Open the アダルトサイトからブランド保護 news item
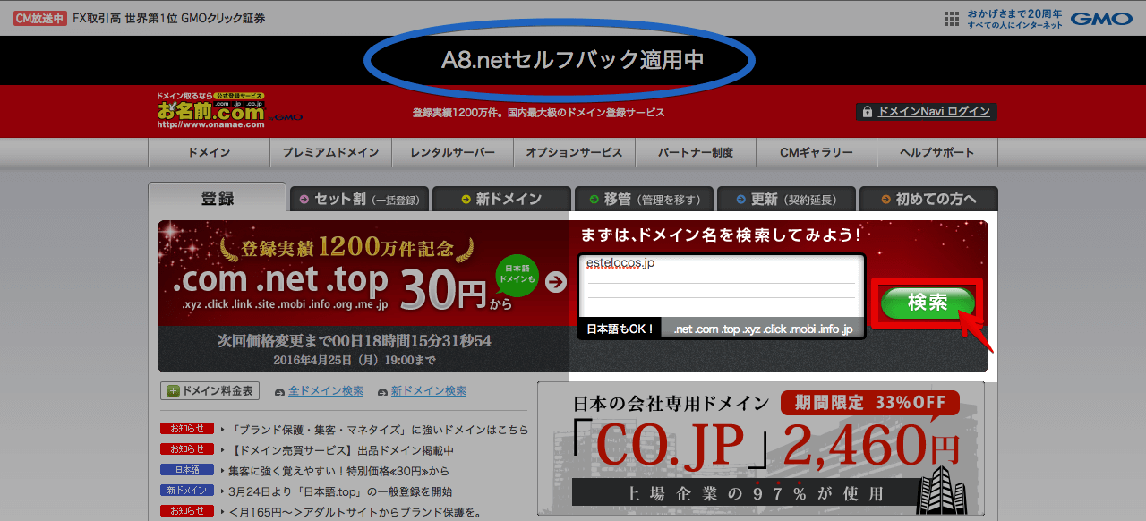Image resolution: width=1146 pixels, height=521 pixels. pyautogui.click(x=355, y=512)
